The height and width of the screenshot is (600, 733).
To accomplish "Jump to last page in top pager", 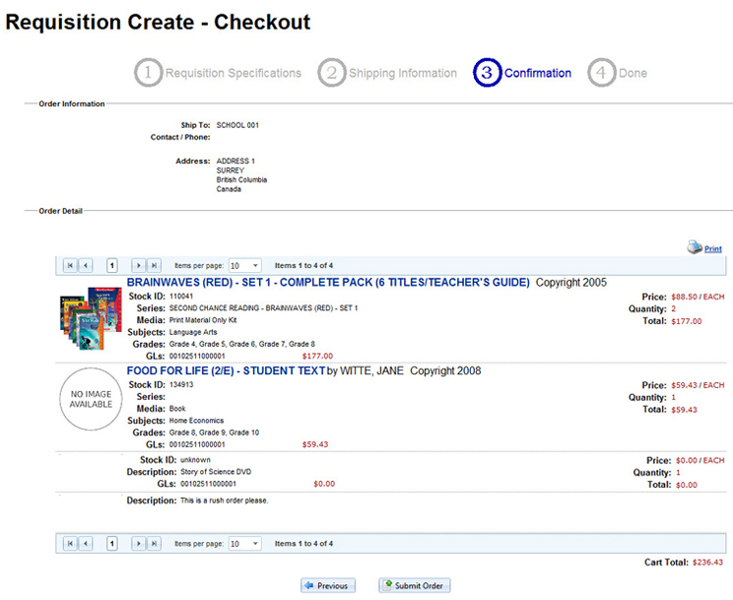I will 154,266.
